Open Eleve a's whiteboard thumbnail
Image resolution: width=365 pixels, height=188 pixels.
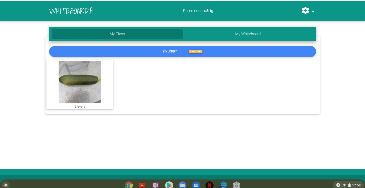(x=80, y=82)
